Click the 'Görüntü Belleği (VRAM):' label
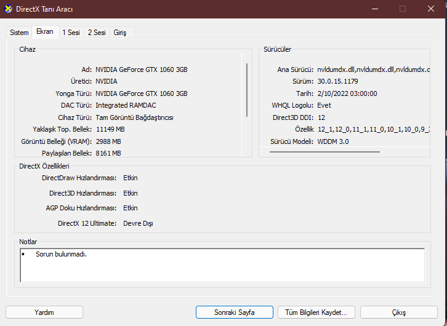447x326 pixels. (57, 141)
